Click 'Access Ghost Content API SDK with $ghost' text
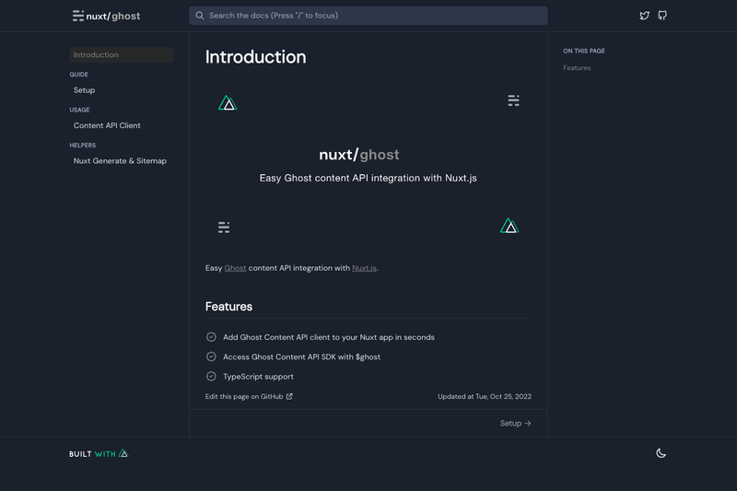Viewport: 737px width, 491px height. click(302, 357)
